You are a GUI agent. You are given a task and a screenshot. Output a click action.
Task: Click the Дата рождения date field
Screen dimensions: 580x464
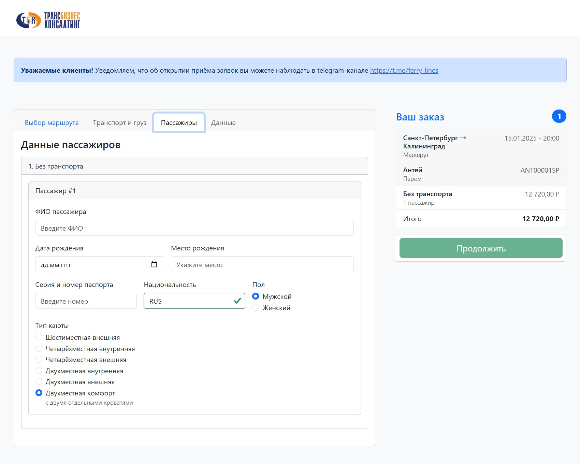100,264
